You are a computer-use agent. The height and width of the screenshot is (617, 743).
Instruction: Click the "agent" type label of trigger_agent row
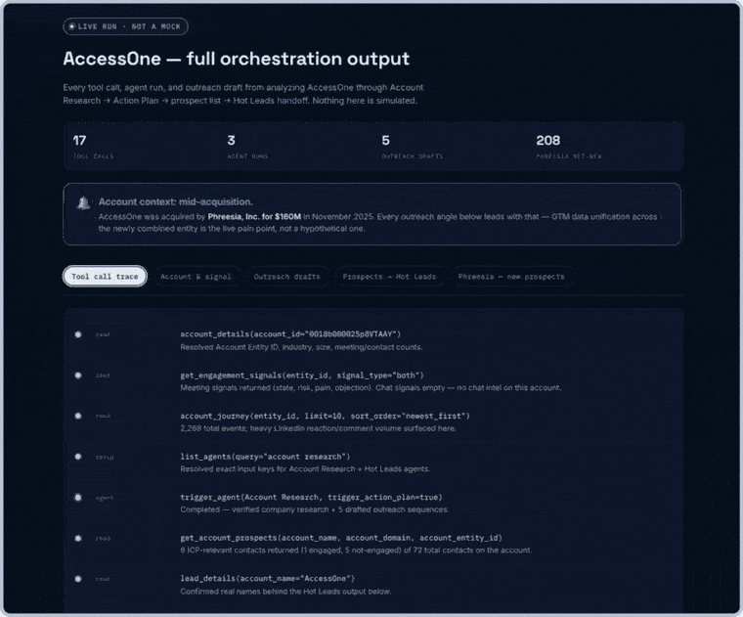[105, 498]
